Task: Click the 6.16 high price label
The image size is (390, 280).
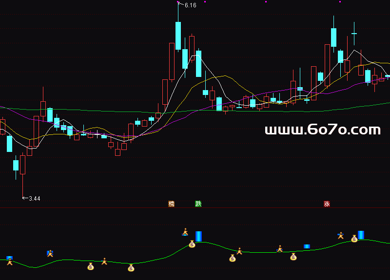Action: (x=190, y=5)
